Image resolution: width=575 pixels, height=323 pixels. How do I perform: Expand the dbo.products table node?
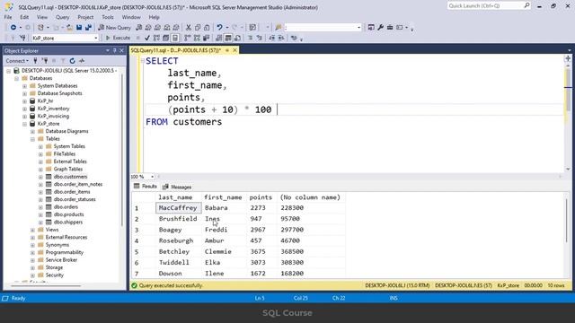point(40,214)
